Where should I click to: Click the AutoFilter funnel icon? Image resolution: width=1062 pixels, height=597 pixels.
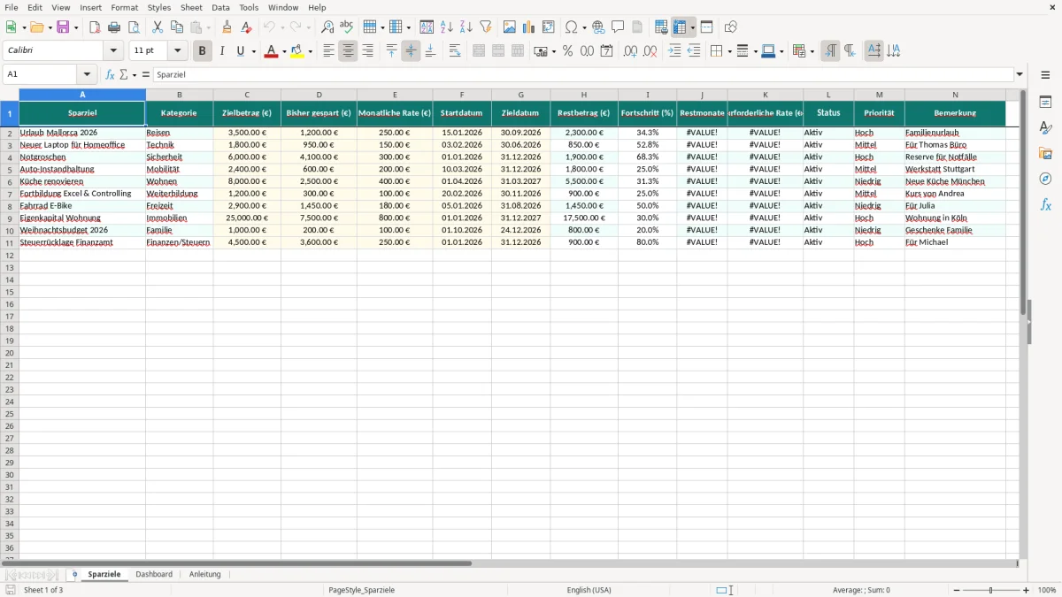(x=486, y=27)
